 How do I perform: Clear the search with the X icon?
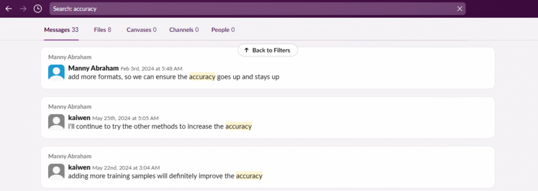460,8
